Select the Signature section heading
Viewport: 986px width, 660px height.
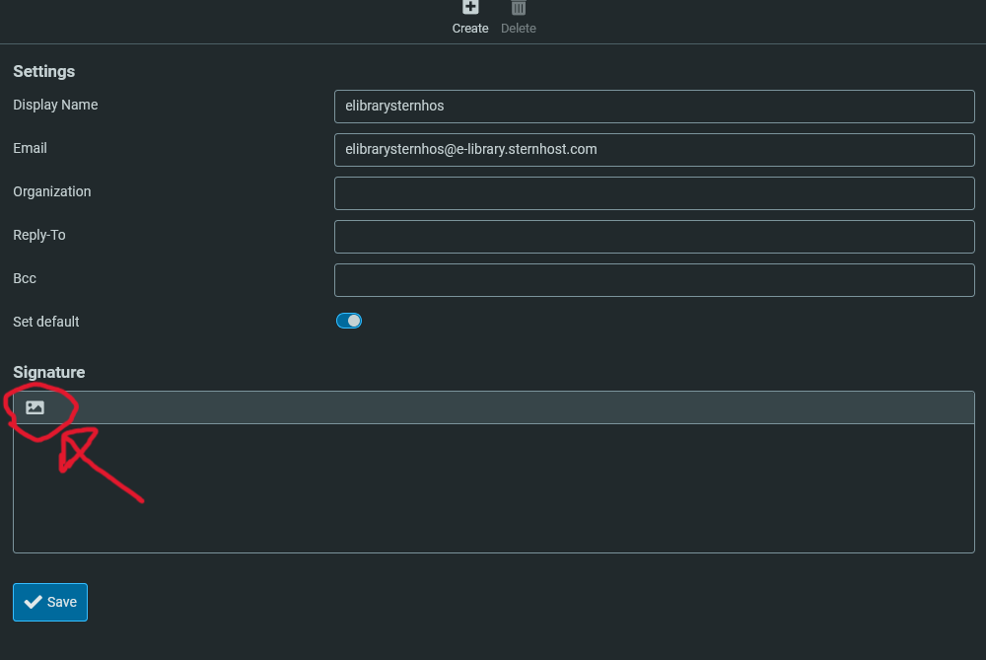49,372
